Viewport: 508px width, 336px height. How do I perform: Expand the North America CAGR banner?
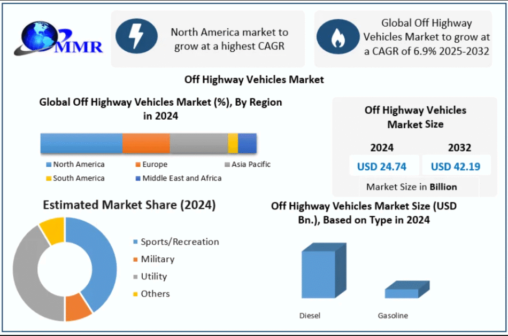(x=207, y=39)
